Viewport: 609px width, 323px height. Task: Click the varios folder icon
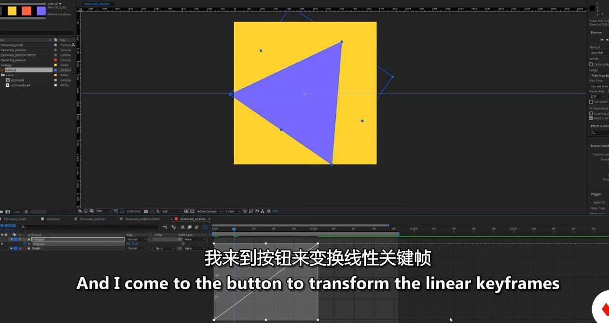[x=3, y=75]
